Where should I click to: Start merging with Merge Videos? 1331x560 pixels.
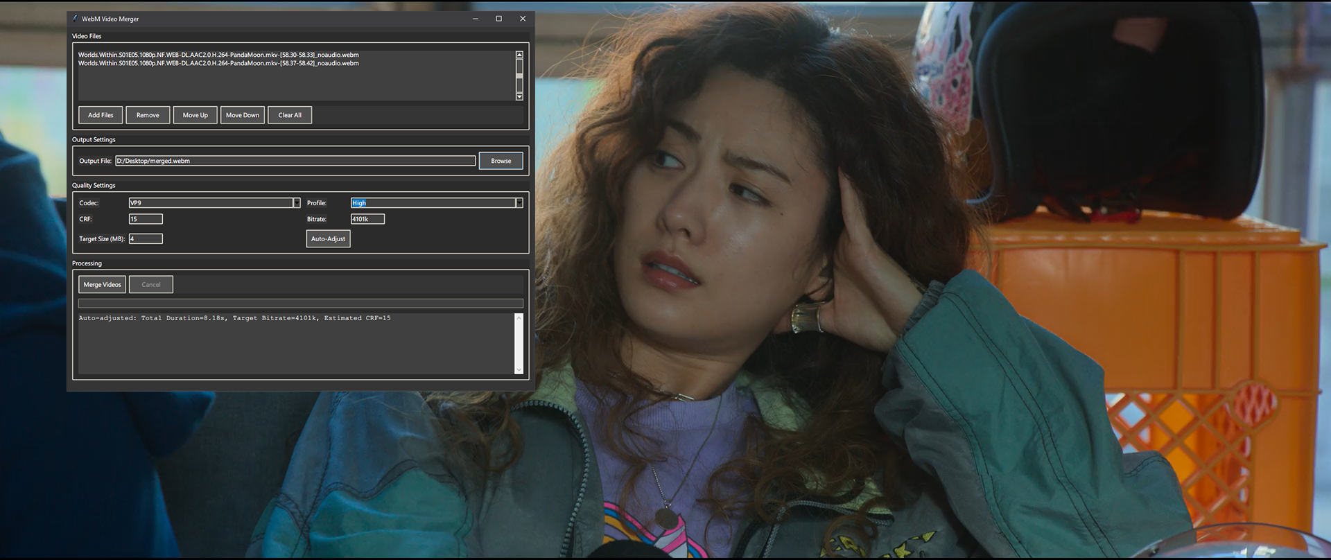pos(102,284)
